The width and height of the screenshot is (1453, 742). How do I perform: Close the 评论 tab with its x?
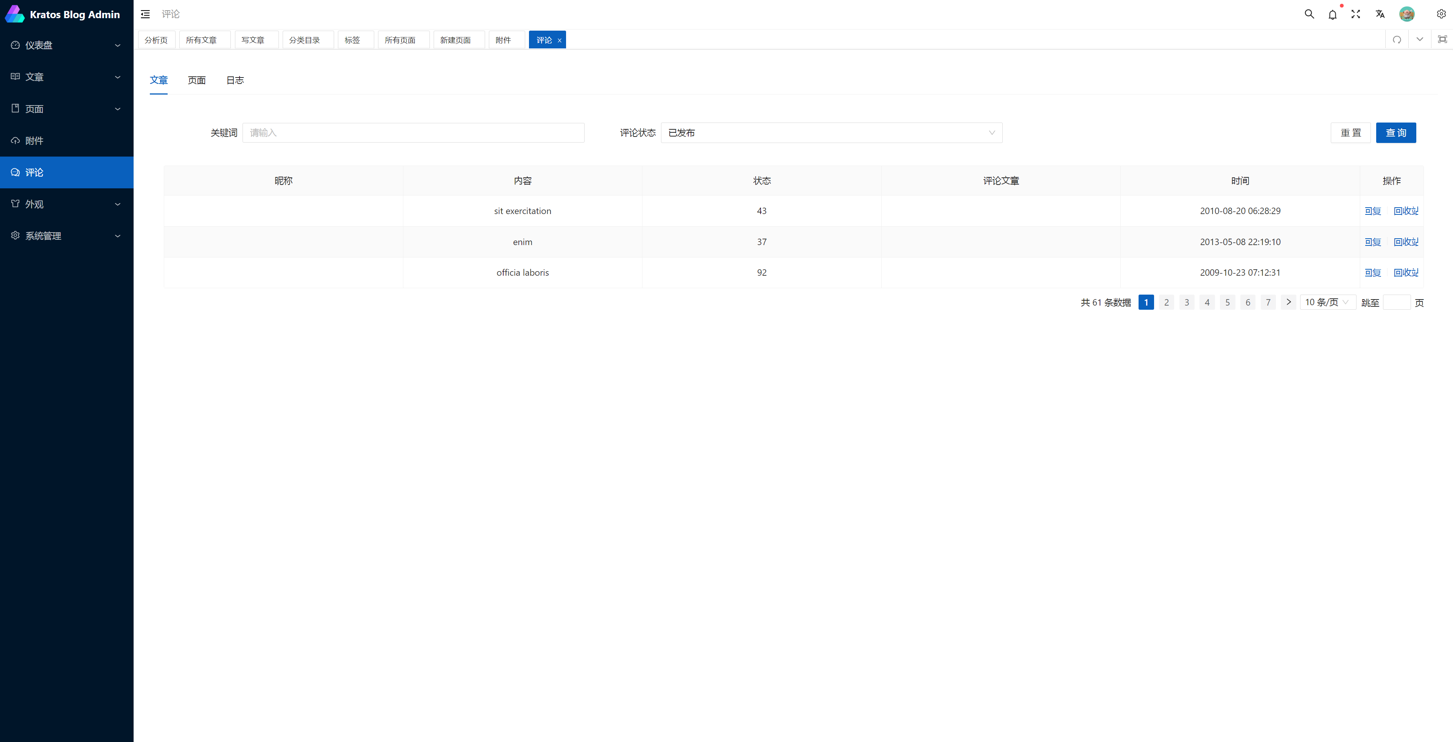tap(560, 40)
